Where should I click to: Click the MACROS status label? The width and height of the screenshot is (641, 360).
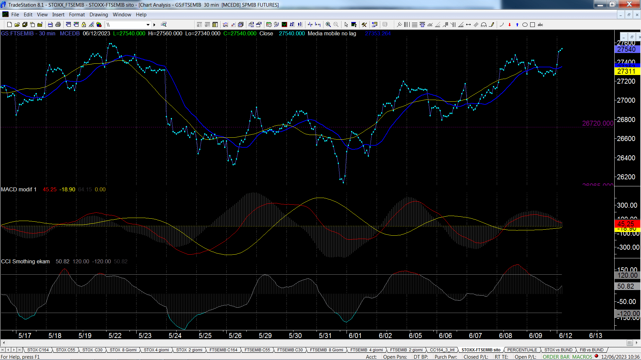(x=582, y=357)
